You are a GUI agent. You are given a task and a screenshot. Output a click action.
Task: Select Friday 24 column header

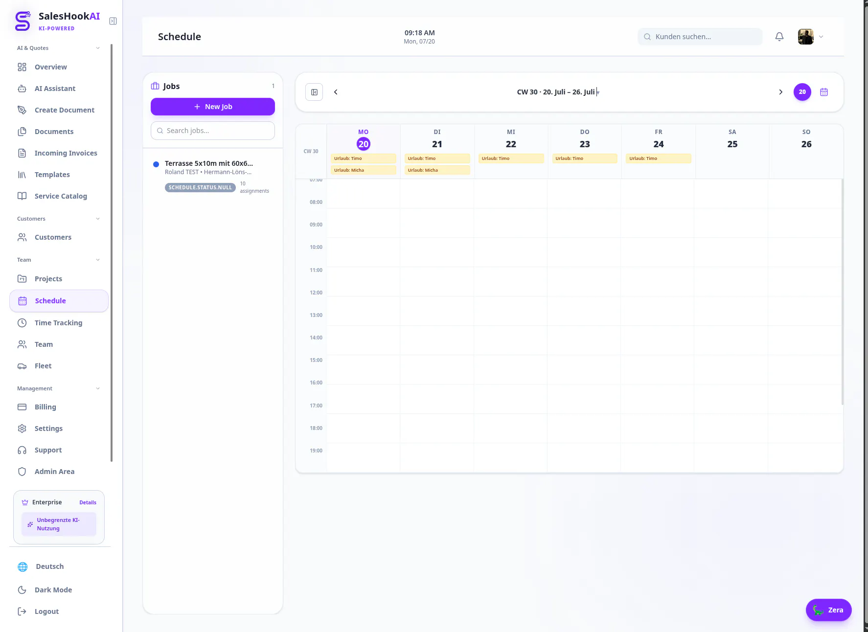click(x=659, y=139)
